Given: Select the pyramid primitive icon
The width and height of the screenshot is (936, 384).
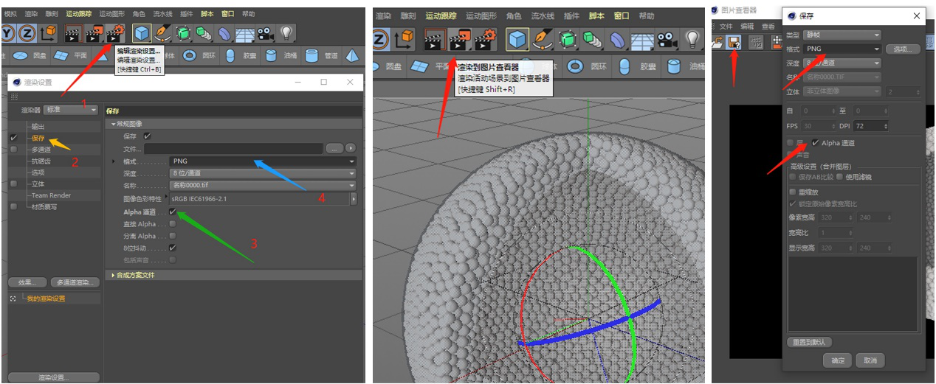Looking at the screenshot, I should point(353,55).
